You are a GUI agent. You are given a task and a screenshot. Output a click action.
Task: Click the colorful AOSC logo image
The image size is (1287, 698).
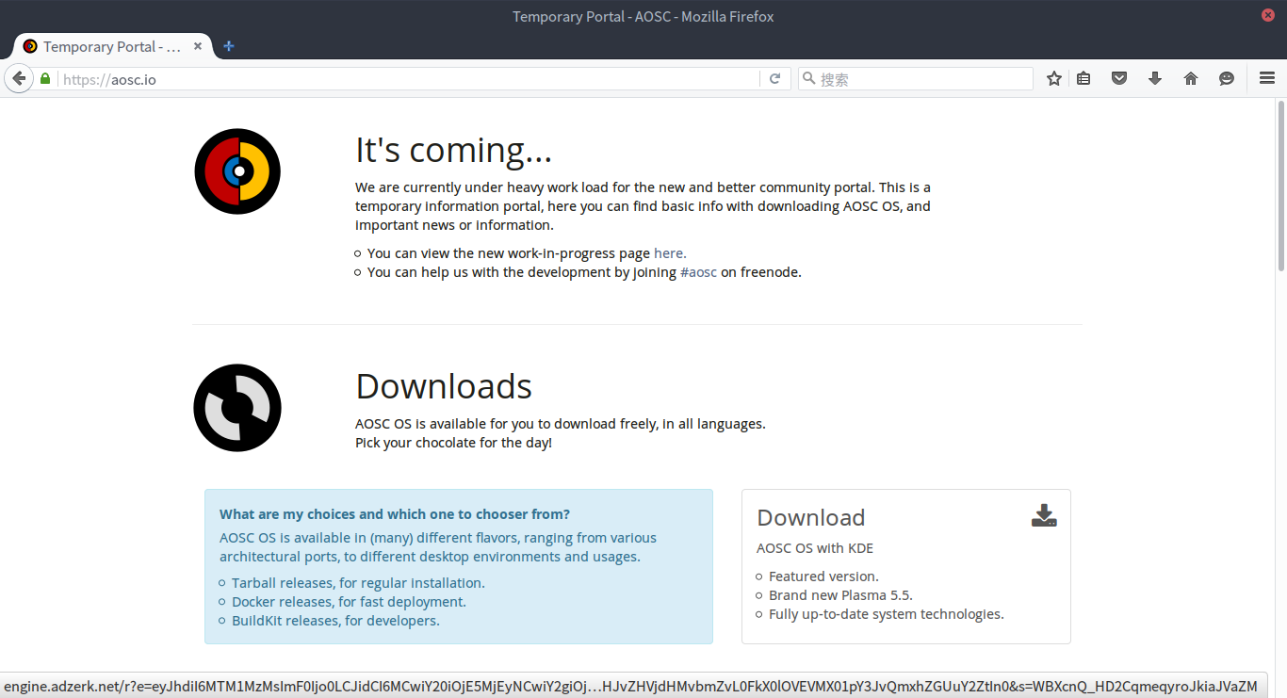(237, 171)
